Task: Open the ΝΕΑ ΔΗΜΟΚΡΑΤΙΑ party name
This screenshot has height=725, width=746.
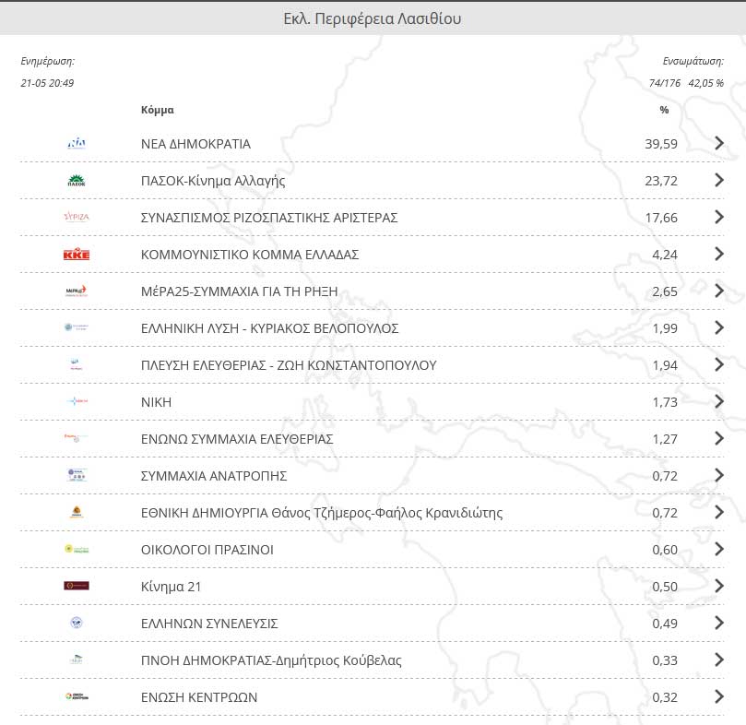Action: [x=195, y=144]
